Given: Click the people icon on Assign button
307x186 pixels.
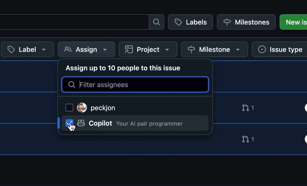Looking at the screenshot, I should pyautogui.click(x=68, y=49).
